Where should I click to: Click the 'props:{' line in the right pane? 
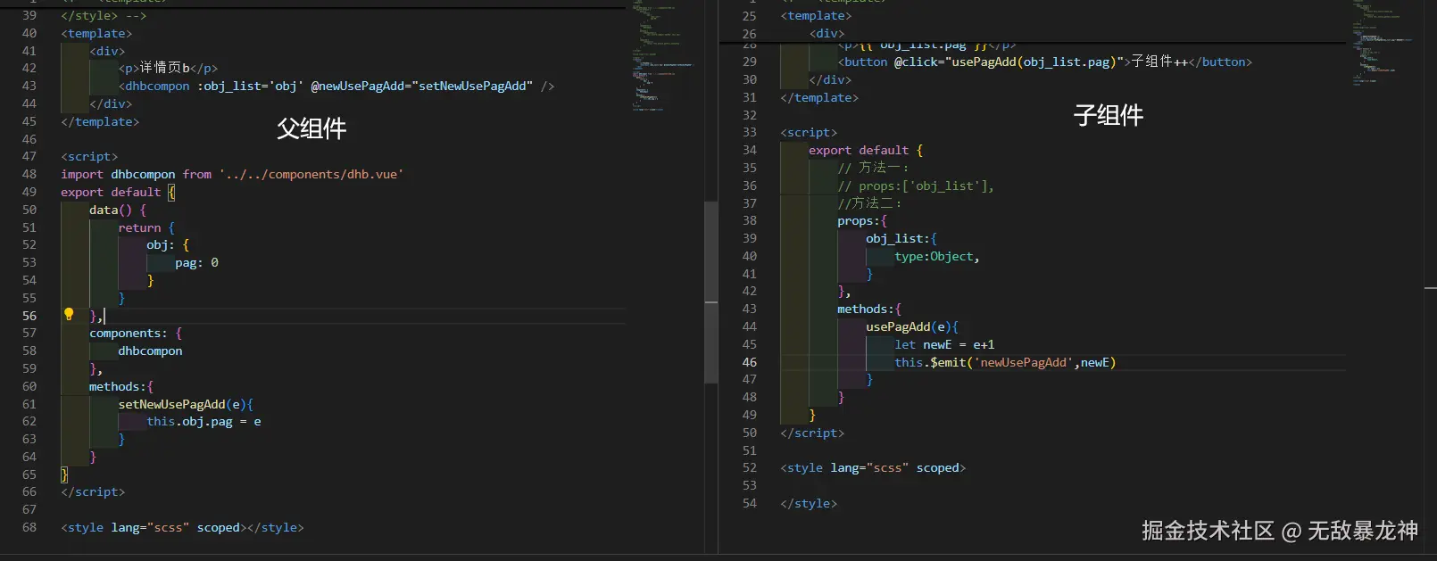pos(862,220)
